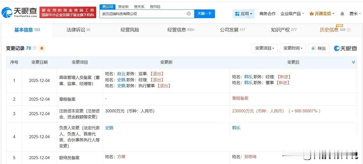The height and width of the screenshot is (164, 363).
Task: Click 30000万元 value in 注册资本变更 row
Action: 130,111
